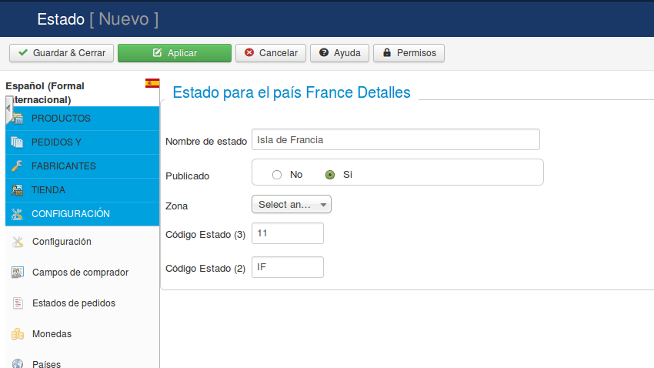The image size is (654, 368).
Task: Click the Países globe icon
Action: (18, 363)
